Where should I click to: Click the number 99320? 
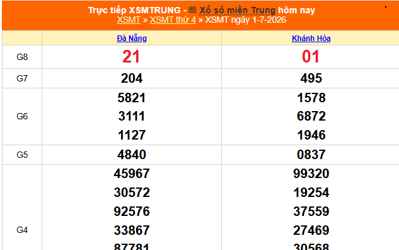[311, 174]
